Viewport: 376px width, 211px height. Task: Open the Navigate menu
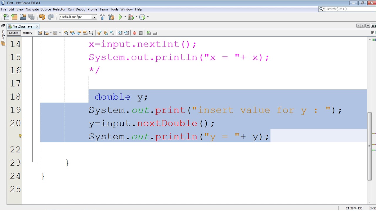click(32, 9)
